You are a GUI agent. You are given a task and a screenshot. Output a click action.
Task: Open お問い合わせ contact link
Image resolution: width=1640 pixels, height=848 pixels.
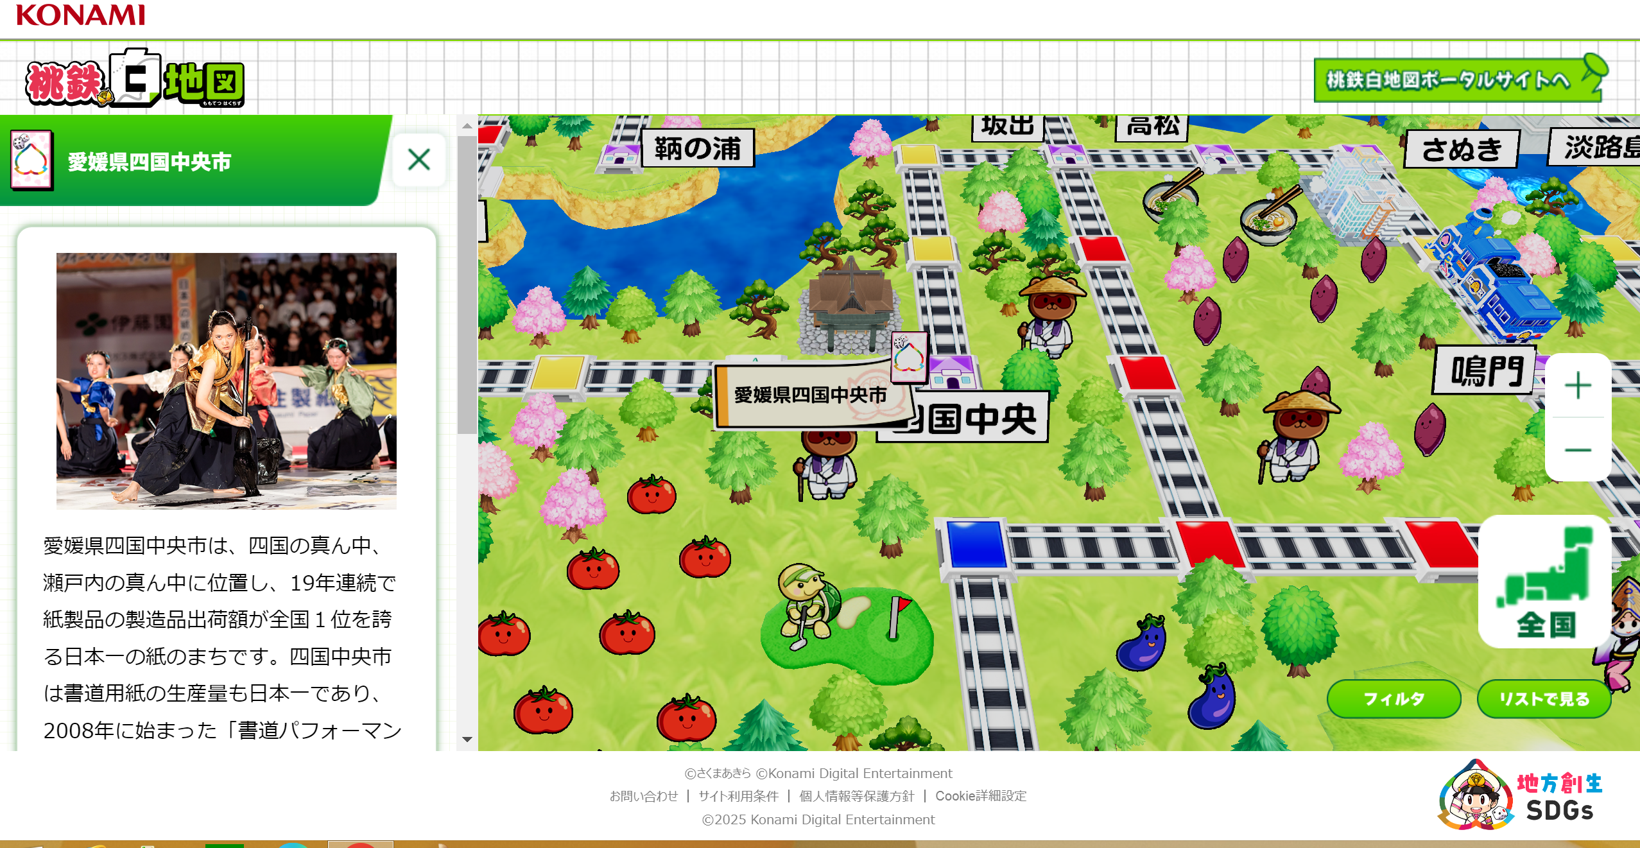coord(643,796)
